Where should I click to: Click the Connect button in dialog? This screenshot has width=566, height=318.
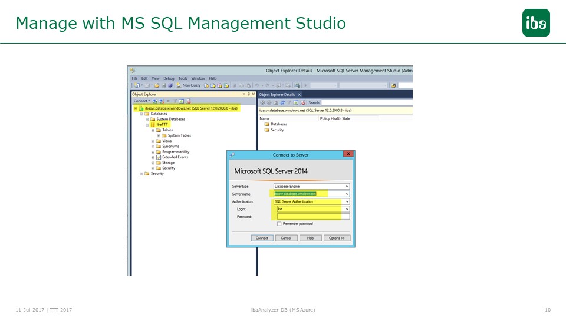click(x=262, y=238)
